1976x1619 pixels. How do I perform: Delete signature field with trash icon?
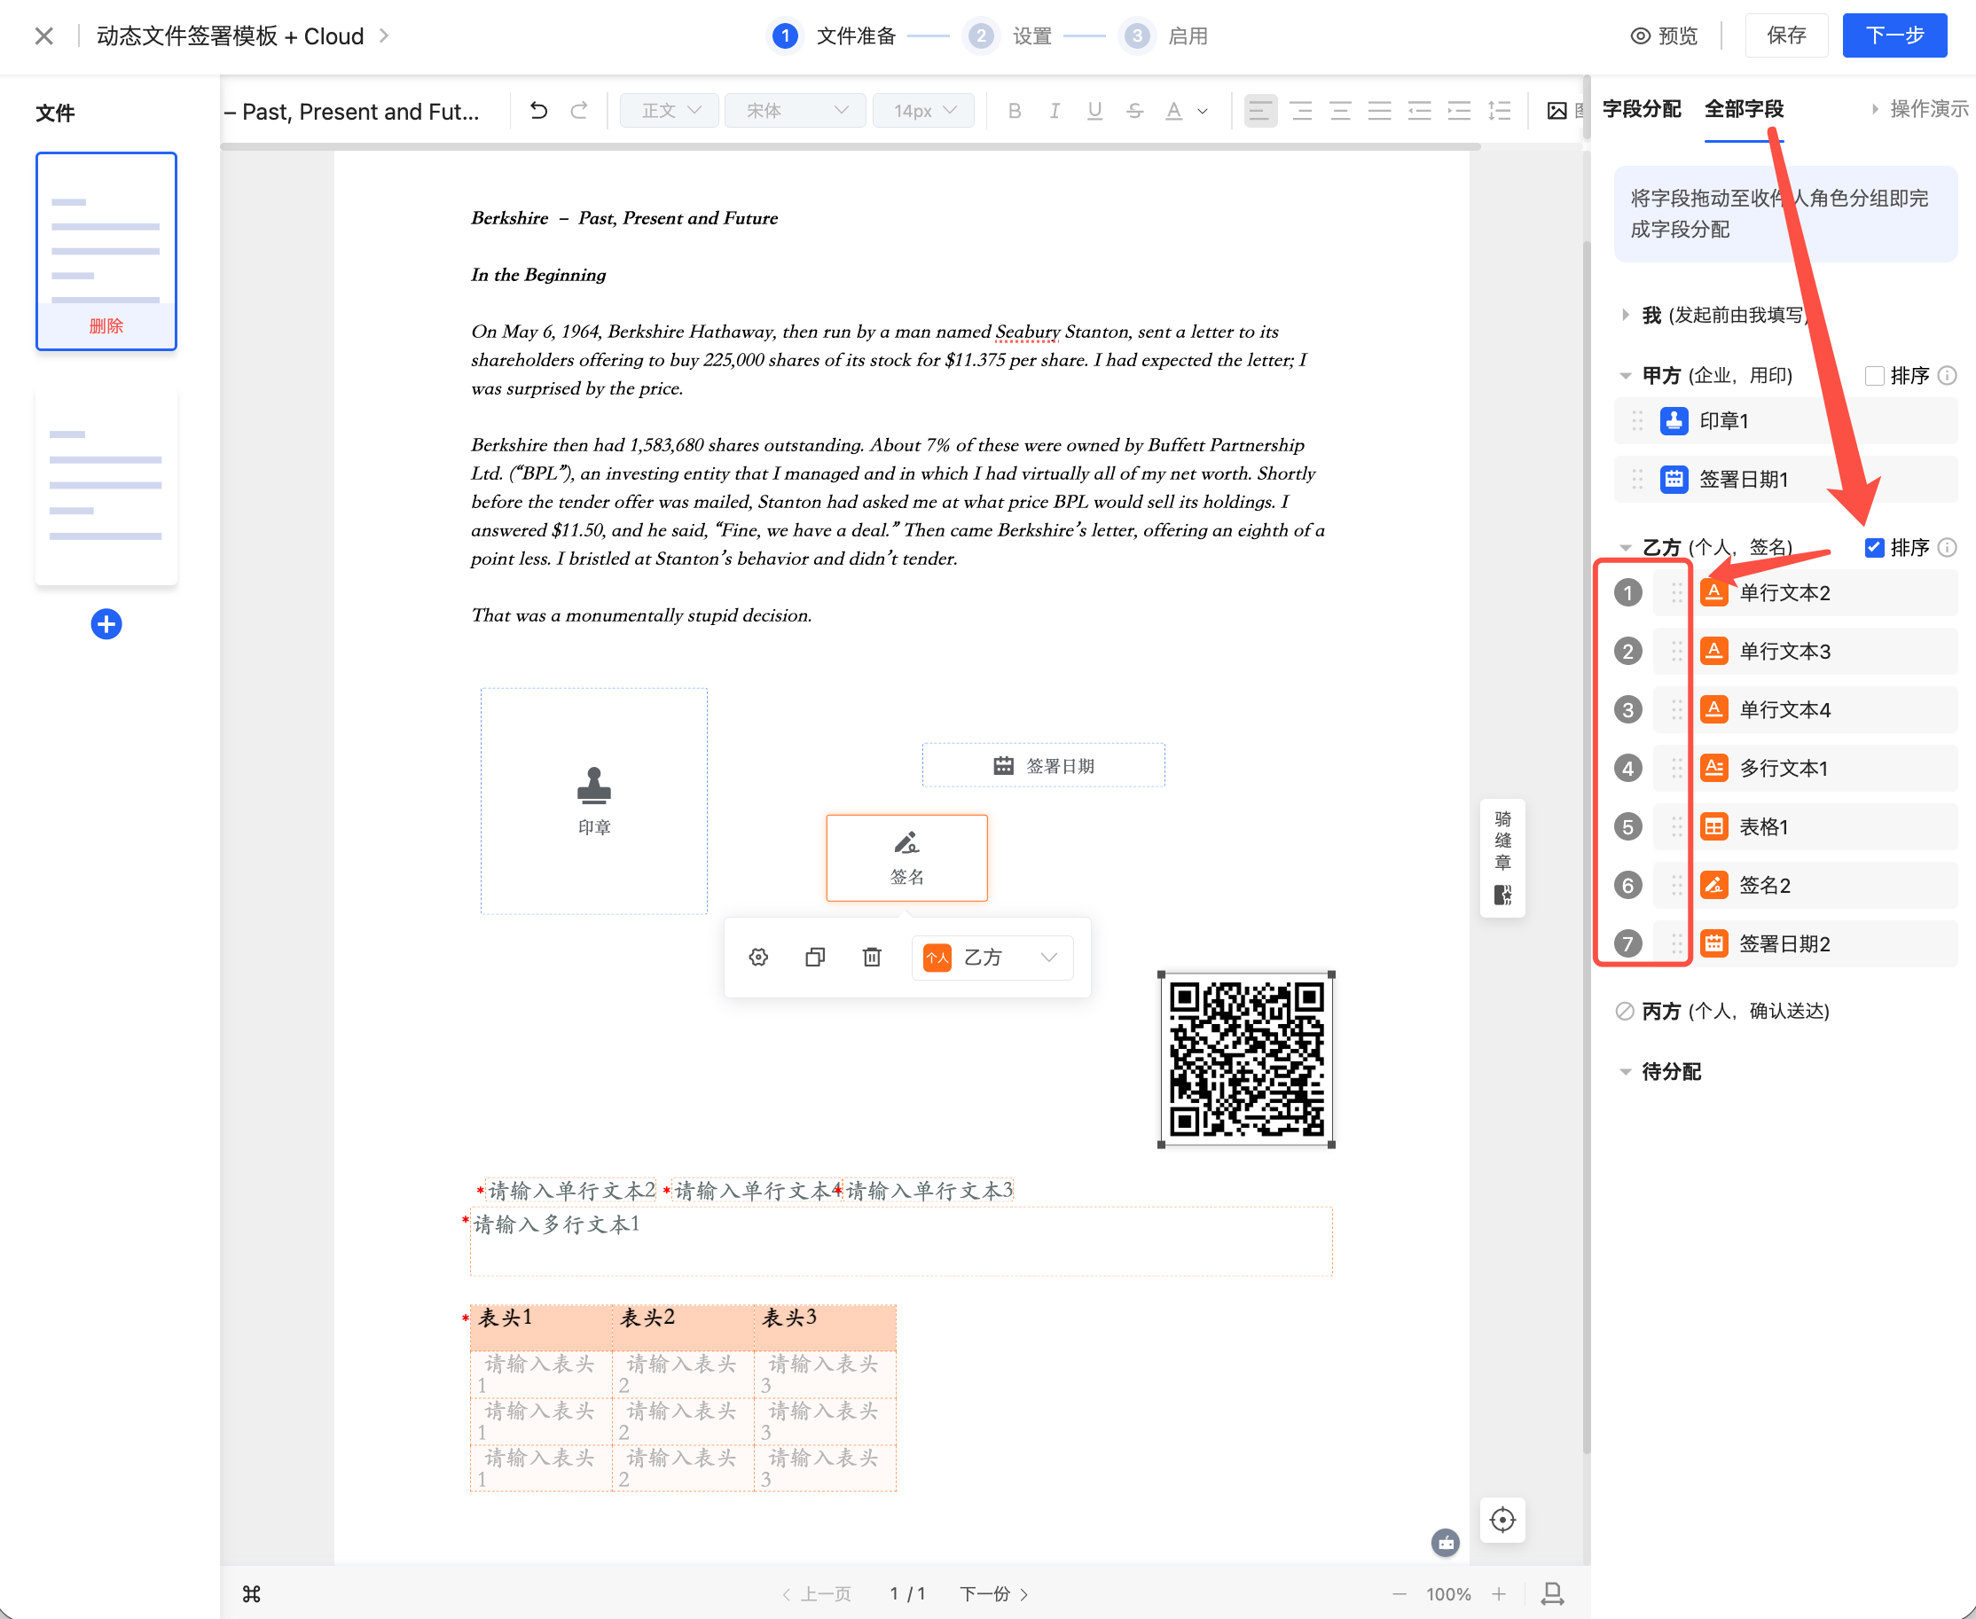coord(872,957)
